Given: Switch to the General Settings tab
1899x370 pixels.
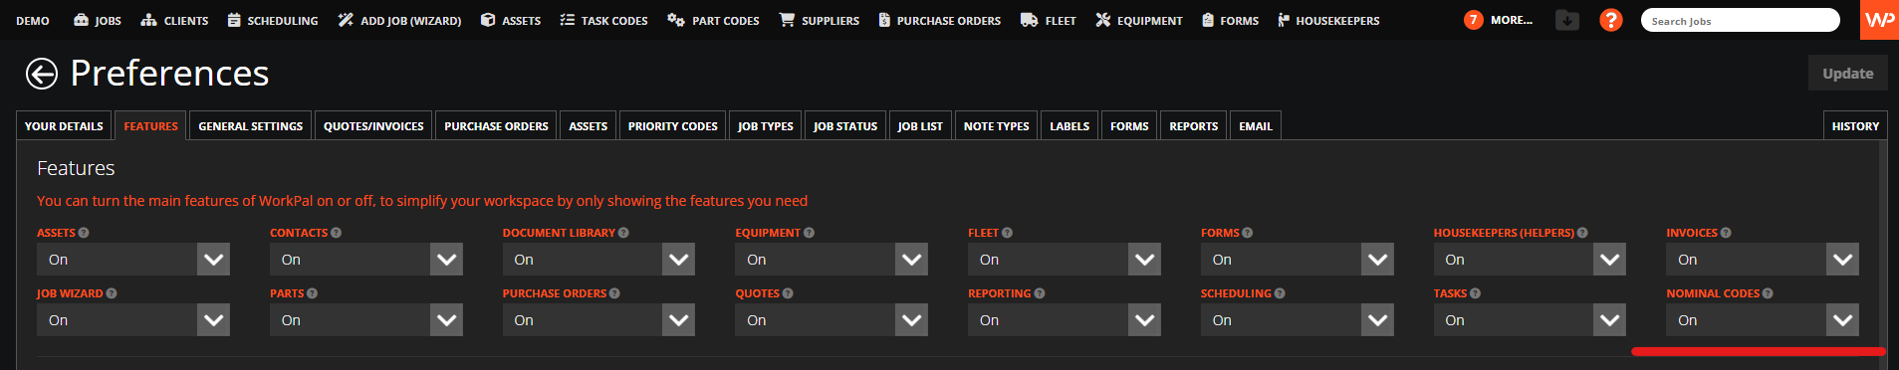Looking at the screenshot, I should [251, 126].
